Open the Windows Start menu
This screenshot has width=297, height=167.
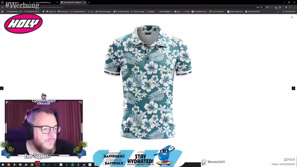pyautogui.click(x=3, y=165)
